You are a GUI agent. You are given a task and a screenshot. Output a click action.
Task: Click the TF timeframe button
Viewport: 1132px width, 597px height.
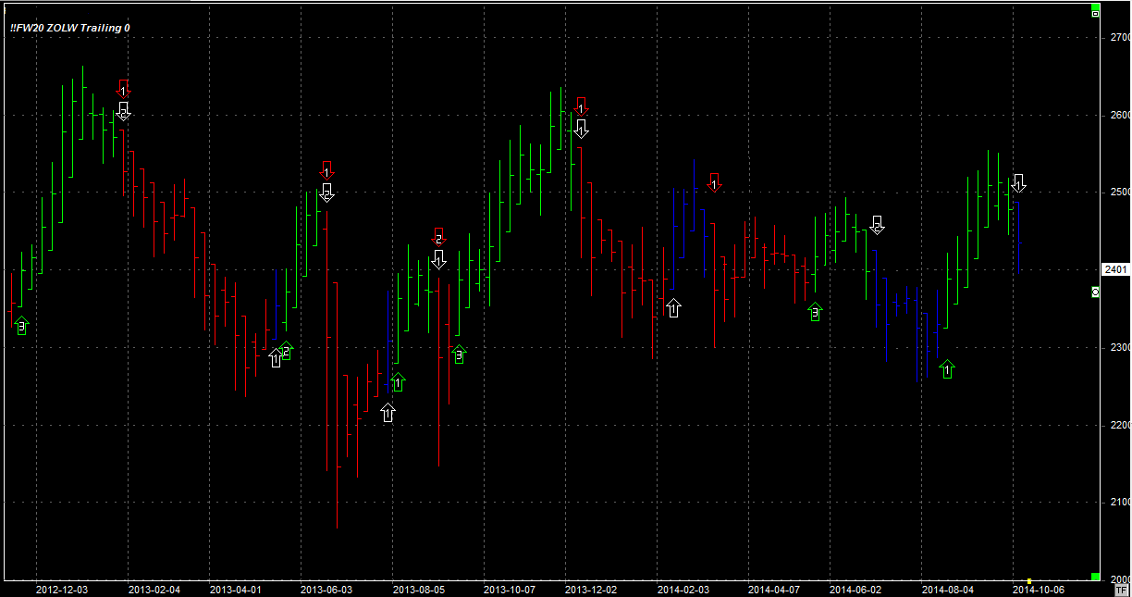1121,589
